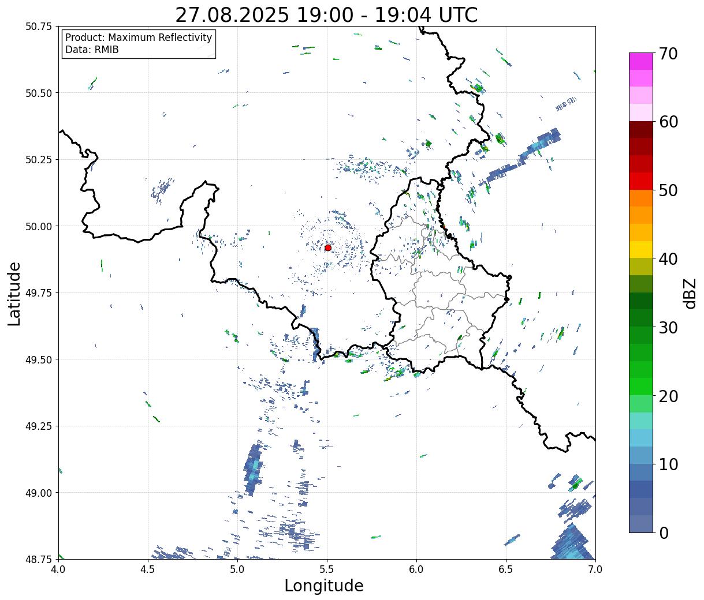
Task: Click the longitude tick label 6.5
Action: pos(506,569)
